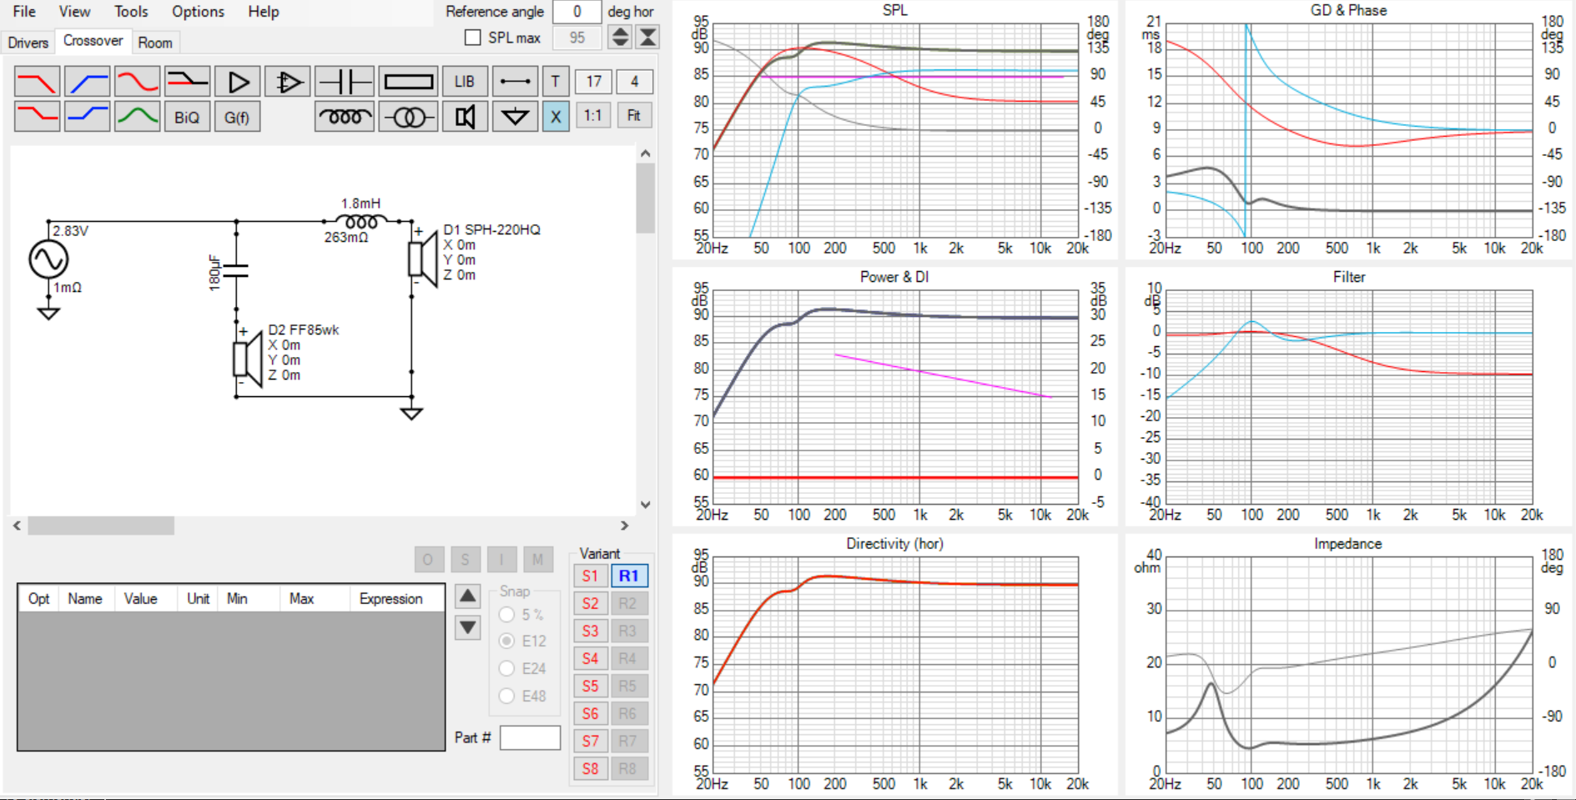Click the schematic horizontal scroll left arrow

pos(18,526)
